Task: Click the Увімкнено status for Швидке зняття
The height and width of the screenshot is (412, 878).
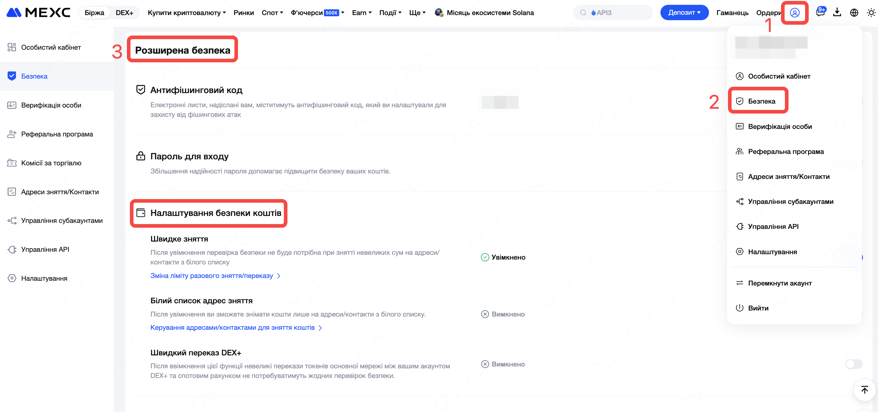Action: (x=503, y=257)
